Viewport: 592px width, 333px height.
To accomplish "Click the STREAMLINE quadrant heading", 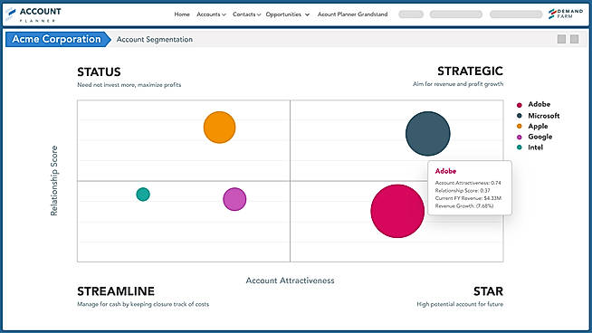I will coord(116,291).
